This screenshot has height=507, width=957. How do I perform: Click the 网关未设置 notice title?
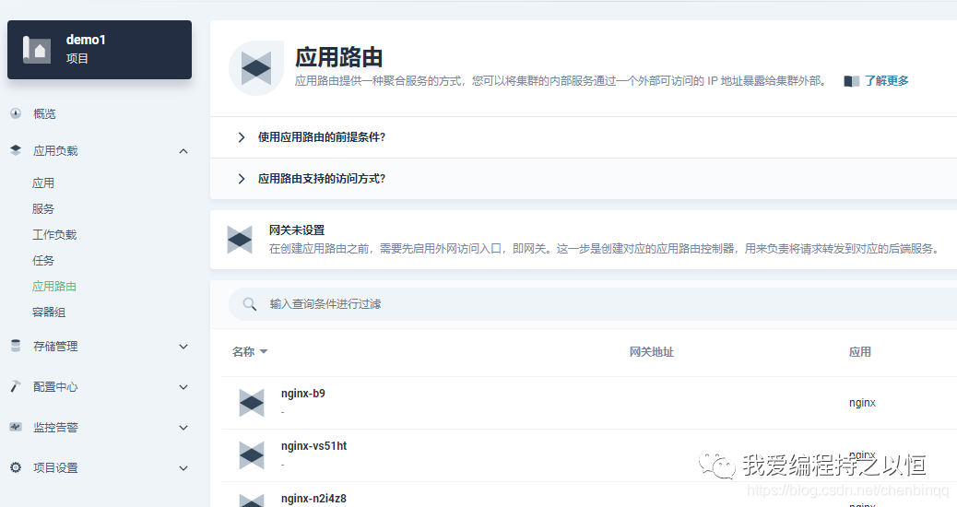(297, 230)
